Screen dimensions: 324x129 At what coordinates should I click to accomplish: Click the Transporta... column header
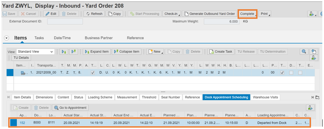coord(47,65)
